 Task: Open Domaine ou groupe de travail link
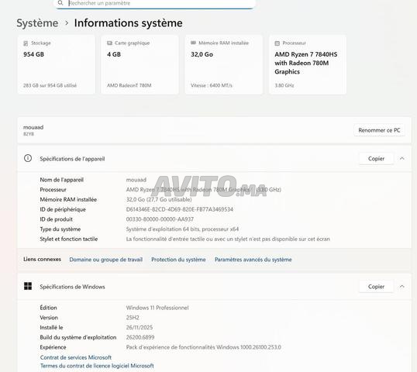tap(106, 260)
